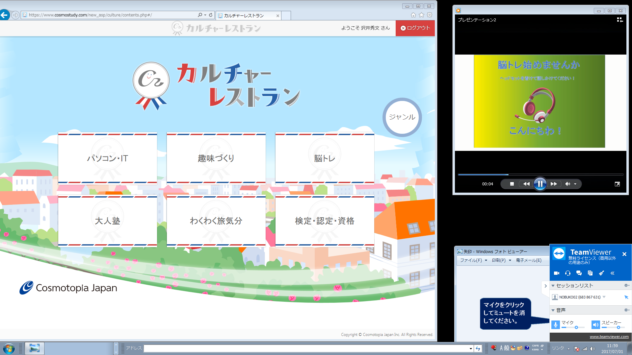The width and height of the screenshot is (632, 355).
Task: Go back using the browser back arrow
Action: pos(4,15)
